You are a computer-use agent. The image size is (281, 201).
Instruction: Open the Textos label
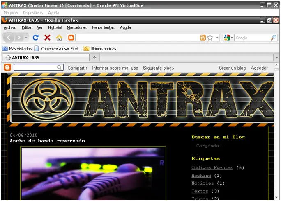[x=200, y=191]
